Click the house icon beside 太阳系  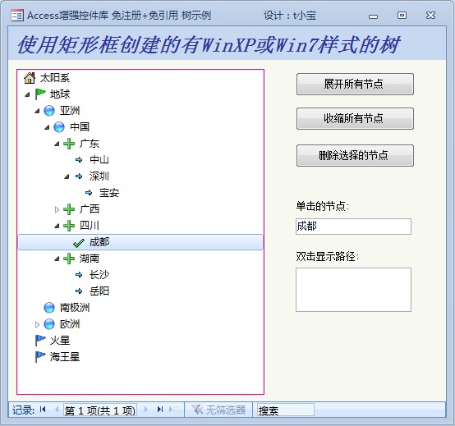[30, 78]
